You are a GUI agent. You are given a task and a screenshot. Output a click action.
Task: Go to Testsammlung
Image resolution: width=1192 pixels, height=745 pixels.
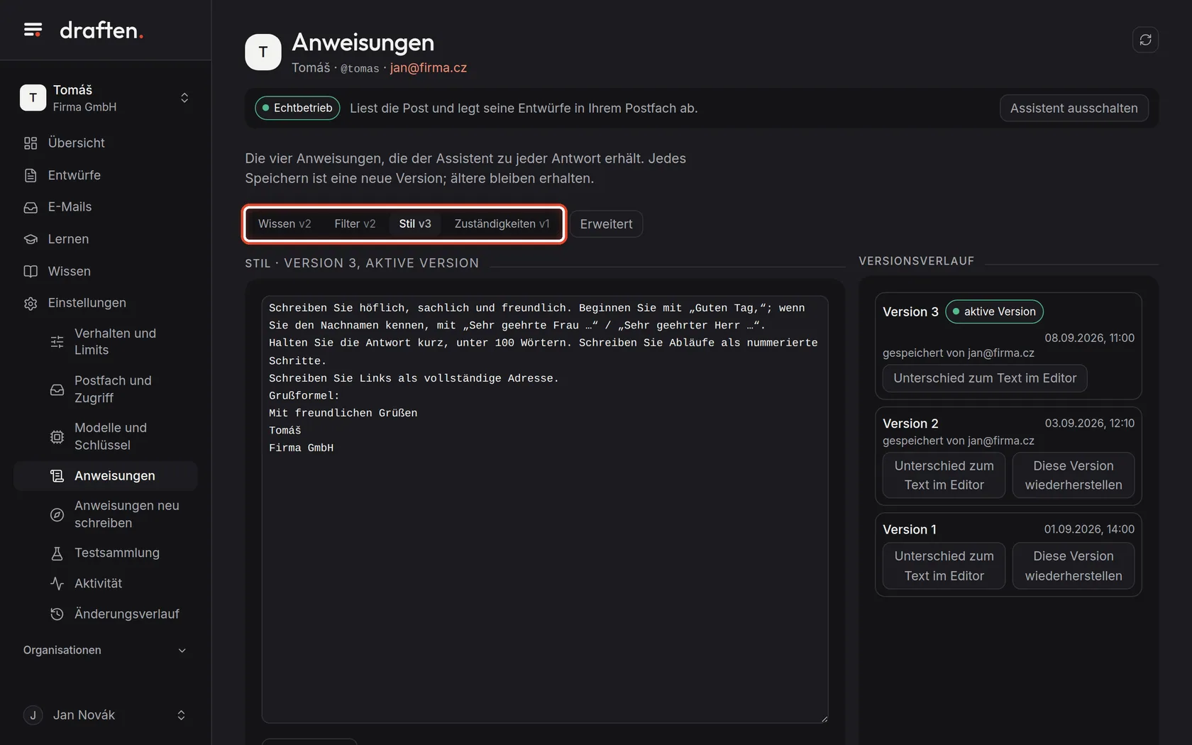pos(105,553)
